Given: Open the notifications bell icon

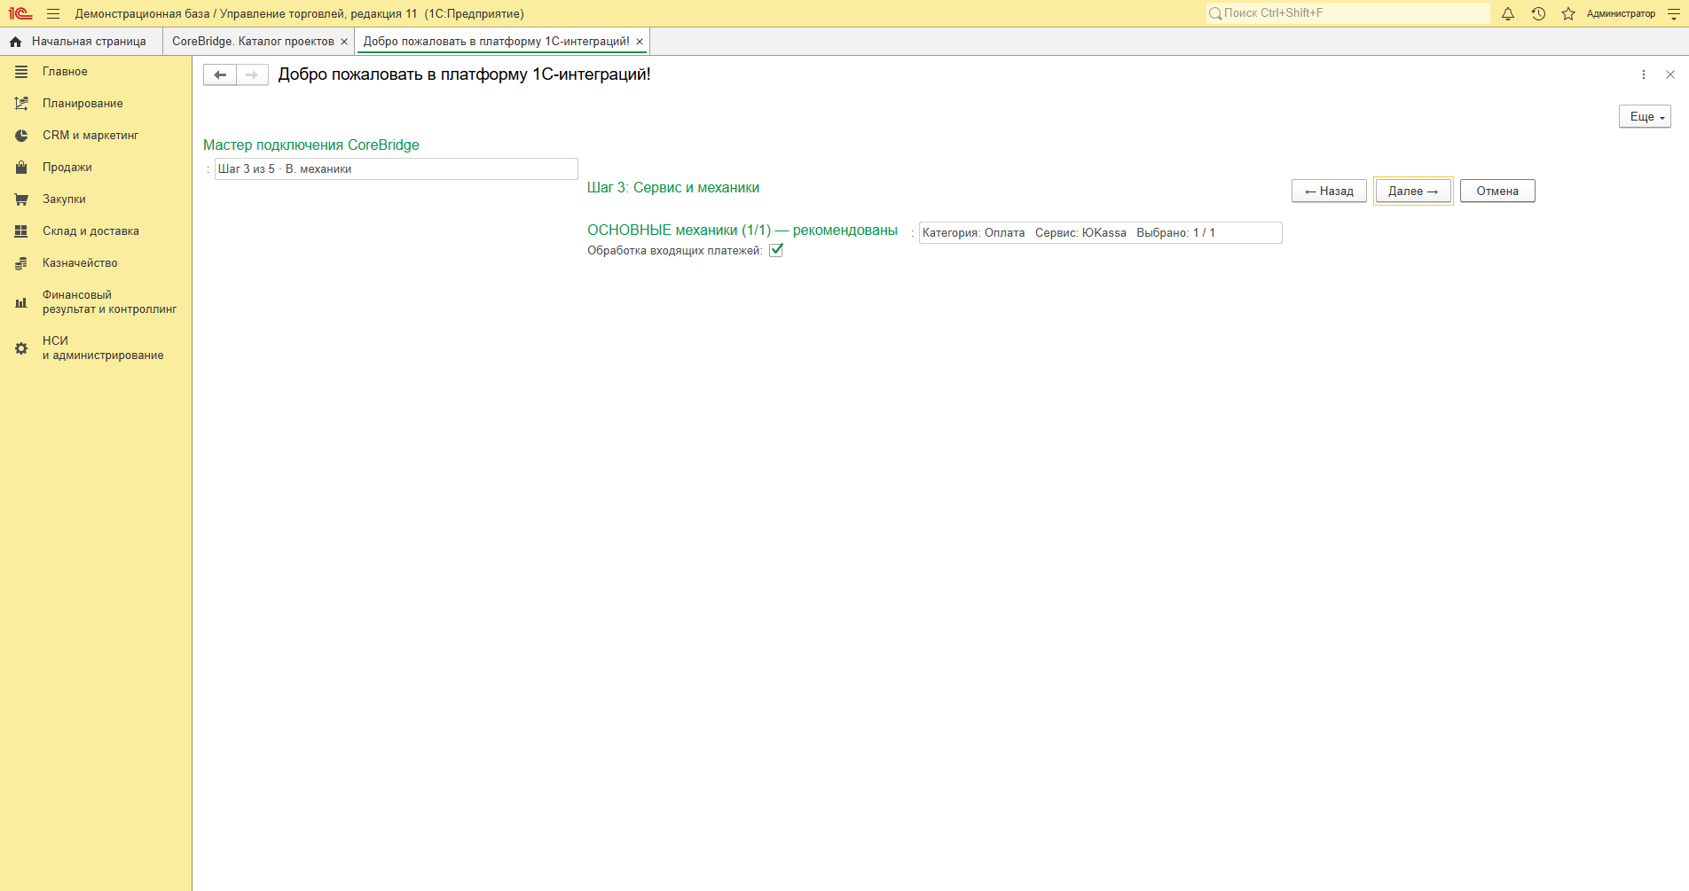Looking at the screenshot, I should pyautogui.click(x=1507, y=13).
